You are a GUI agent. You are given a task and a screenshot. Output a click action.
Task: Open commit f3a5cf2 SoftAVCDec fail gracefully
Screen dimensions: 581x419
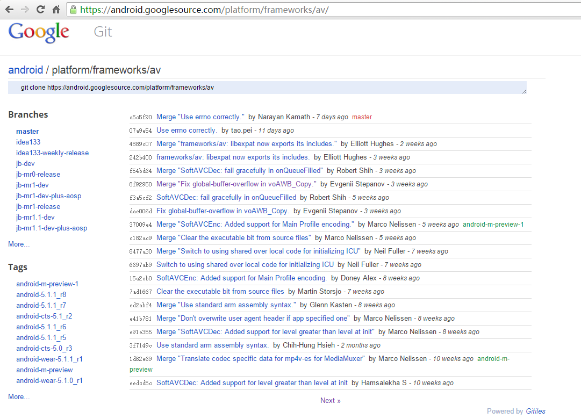coord(226,198)
